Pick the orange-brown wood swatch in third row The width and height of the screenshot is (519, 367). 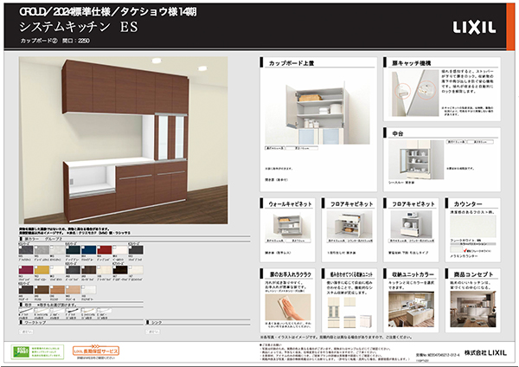[x=57, y=290]
